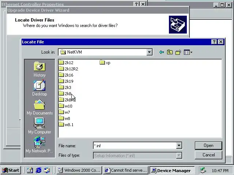Select the 2k12 folder
Screen dimensions: 234x175
[66, 62]
